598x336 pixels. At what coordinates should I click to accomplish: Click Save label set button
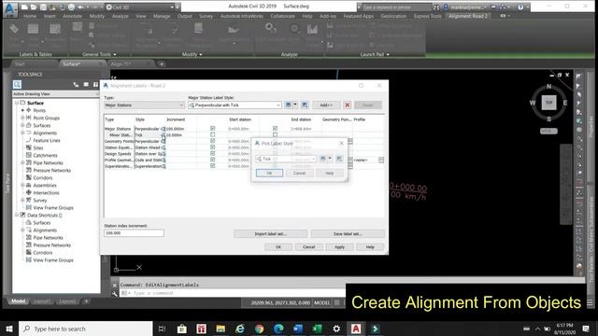[348, 233]
